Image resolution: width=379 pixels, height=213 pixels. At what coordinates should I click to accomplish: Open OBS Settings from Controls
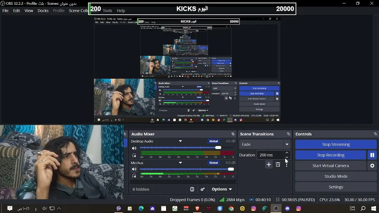coord(336,187)
